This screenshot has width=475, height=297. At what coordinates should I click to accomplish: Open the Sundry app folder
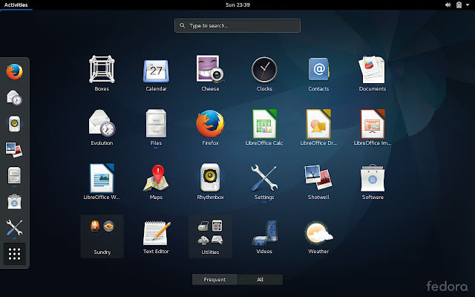tap(102, 236)
